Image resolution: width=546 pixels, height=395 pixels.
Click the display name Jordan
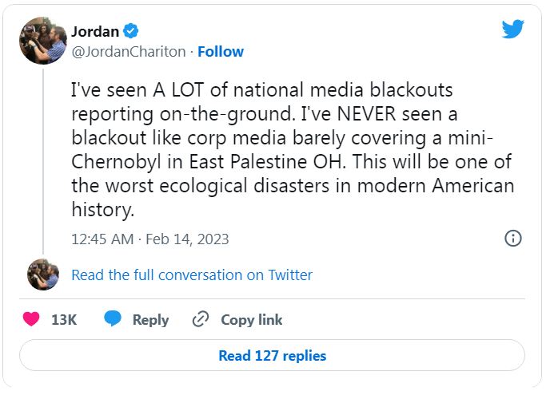point(94,32)
